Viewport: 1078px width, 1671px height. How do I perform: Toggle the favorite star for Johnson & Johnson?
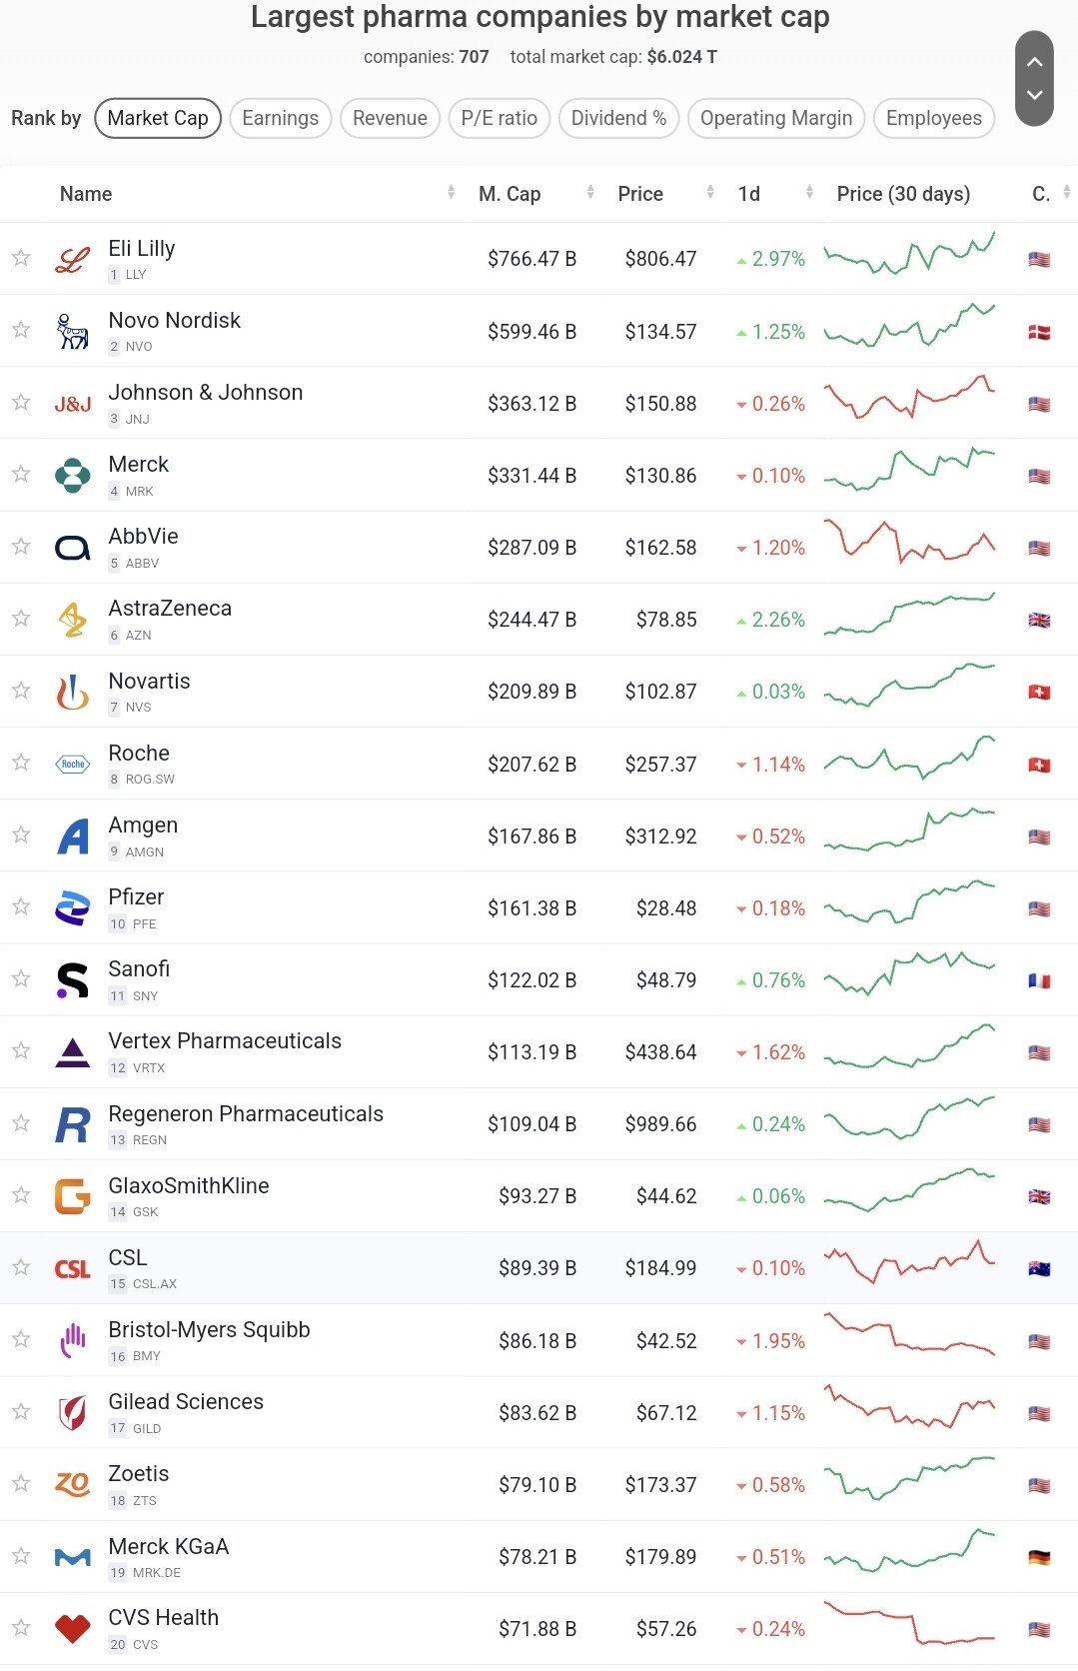pos(21,403)
